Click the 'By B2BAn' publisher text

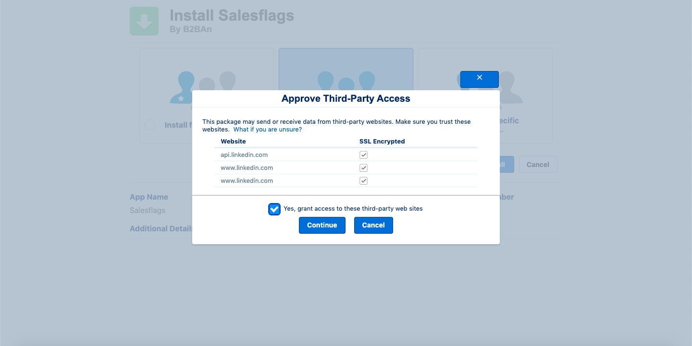(x=191, y=30)
